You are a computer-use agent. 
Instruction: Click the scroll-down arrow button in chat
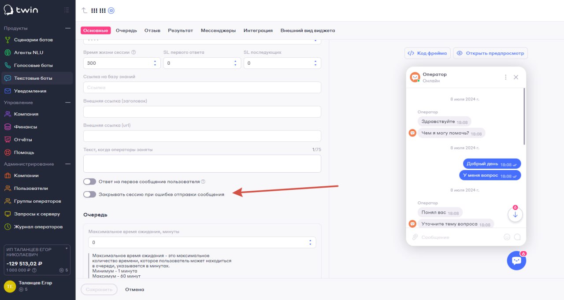(515, 215)
